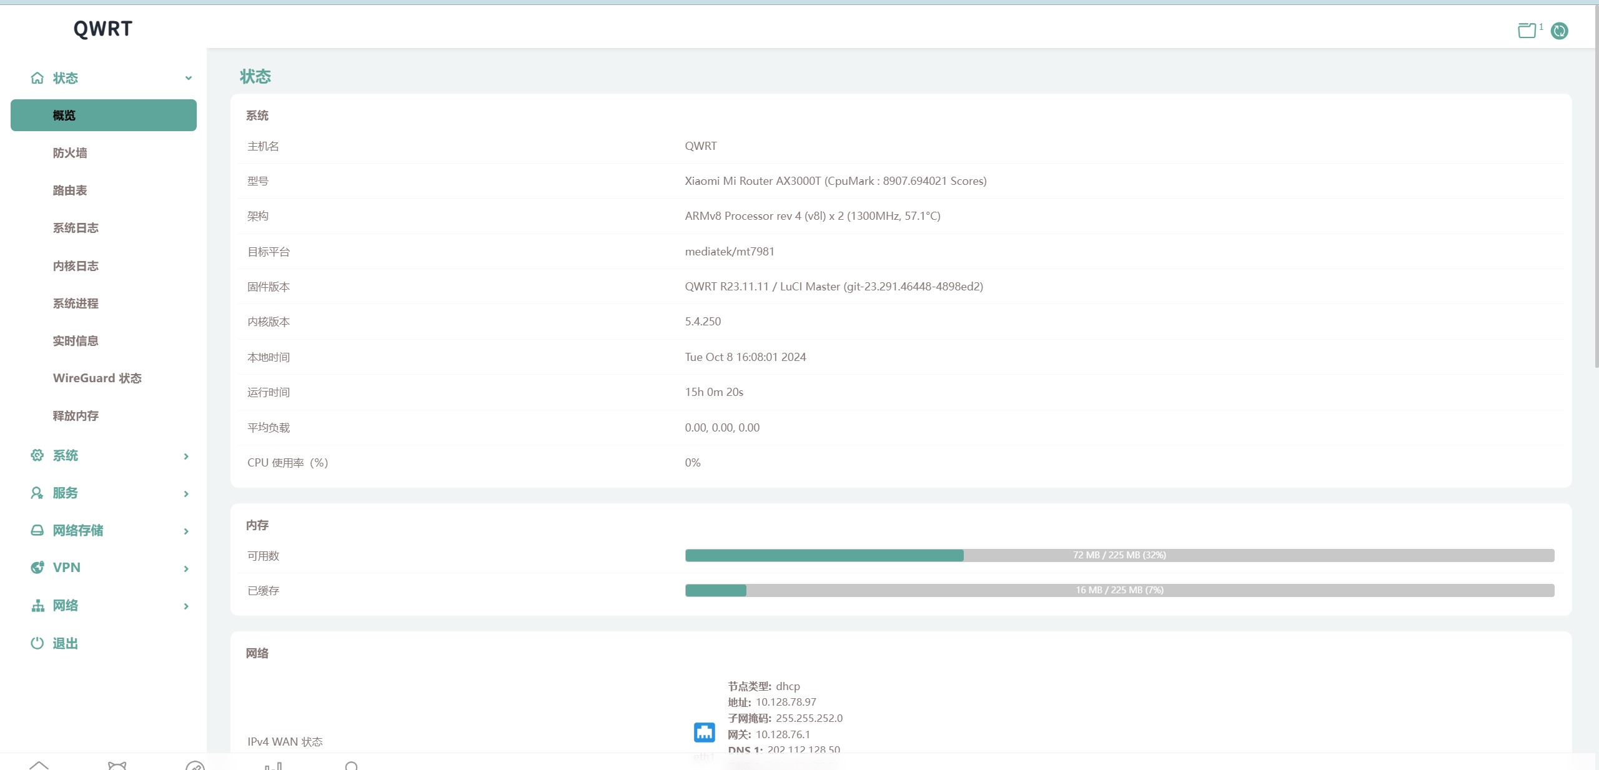Click the house icon beside 状态
The height and width of the screenshot is (770, 1599).
click(37, 78)
